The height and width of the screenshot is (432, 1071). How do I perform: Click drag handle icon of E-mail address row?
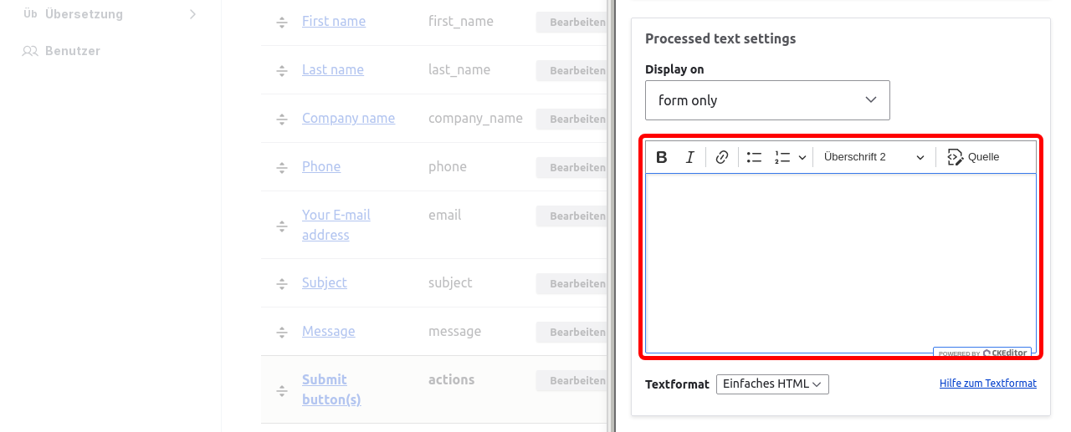pos(282,226)
